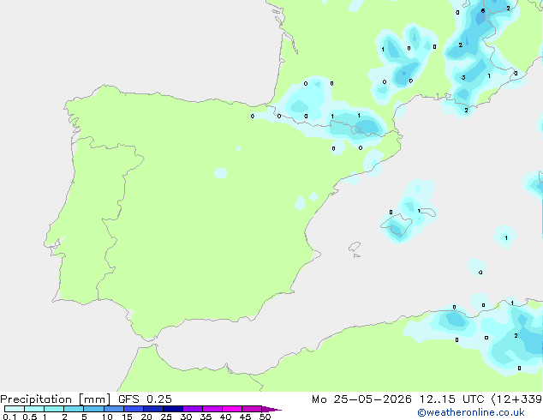Click the 'GFS 0.25' model label
This screenshot has width=543, height=420.
pos(145,399)
